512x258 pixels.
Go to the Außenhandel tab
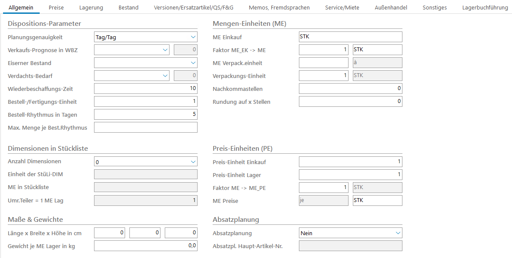[x=391, y=7]
